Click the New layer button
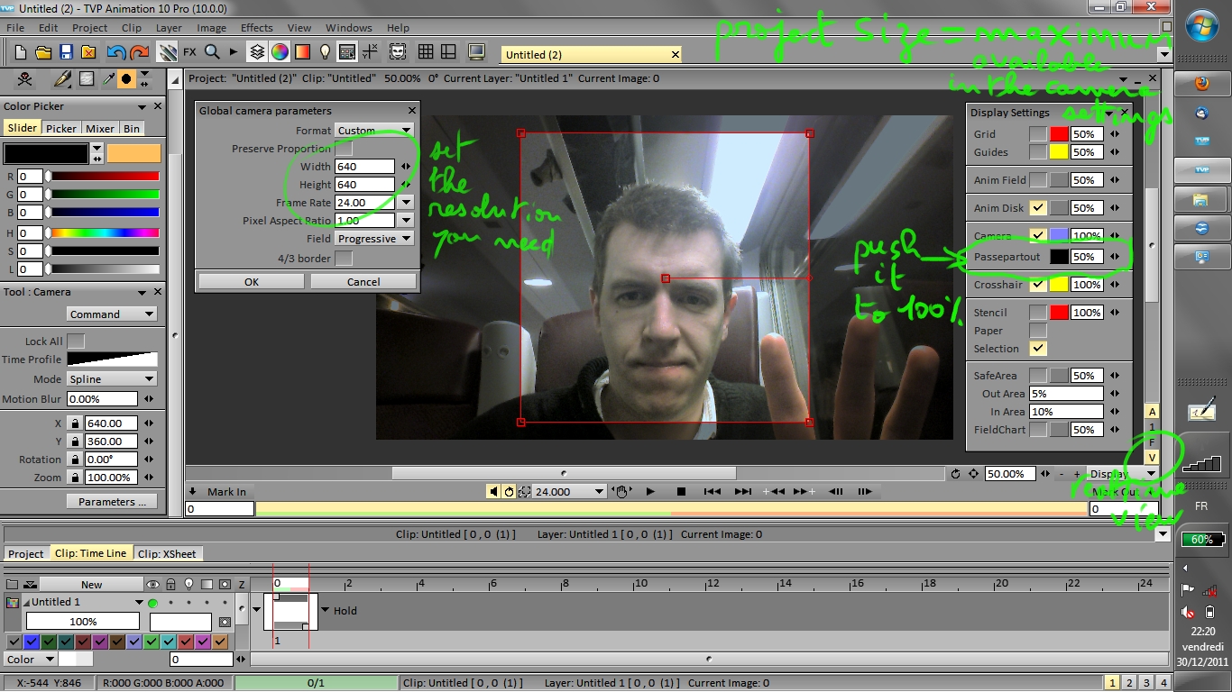The width and height of the screenshot is (1232, 692). tap(91, 584)
